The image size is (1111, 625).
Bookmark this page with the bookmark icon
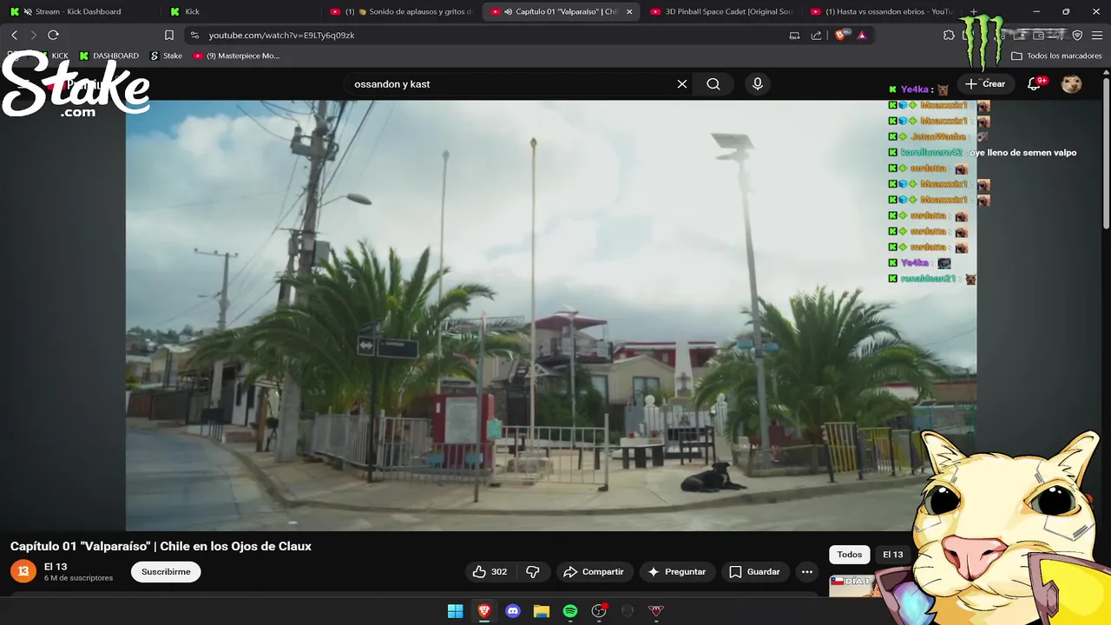pos(169,35)
